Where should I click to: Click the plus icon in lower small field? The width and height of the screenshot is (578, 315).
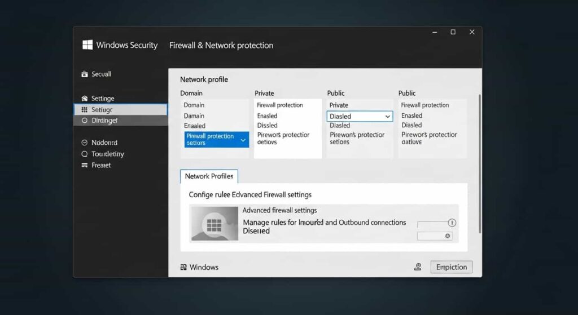point(448,236)
